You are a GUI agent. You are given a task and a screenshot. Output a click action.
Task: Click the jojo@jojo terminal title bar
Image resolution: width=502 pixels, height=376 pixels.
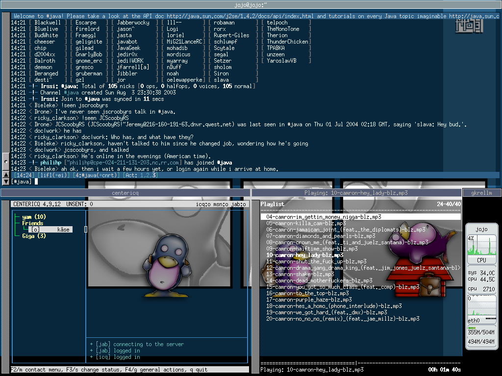pos(251,5)
